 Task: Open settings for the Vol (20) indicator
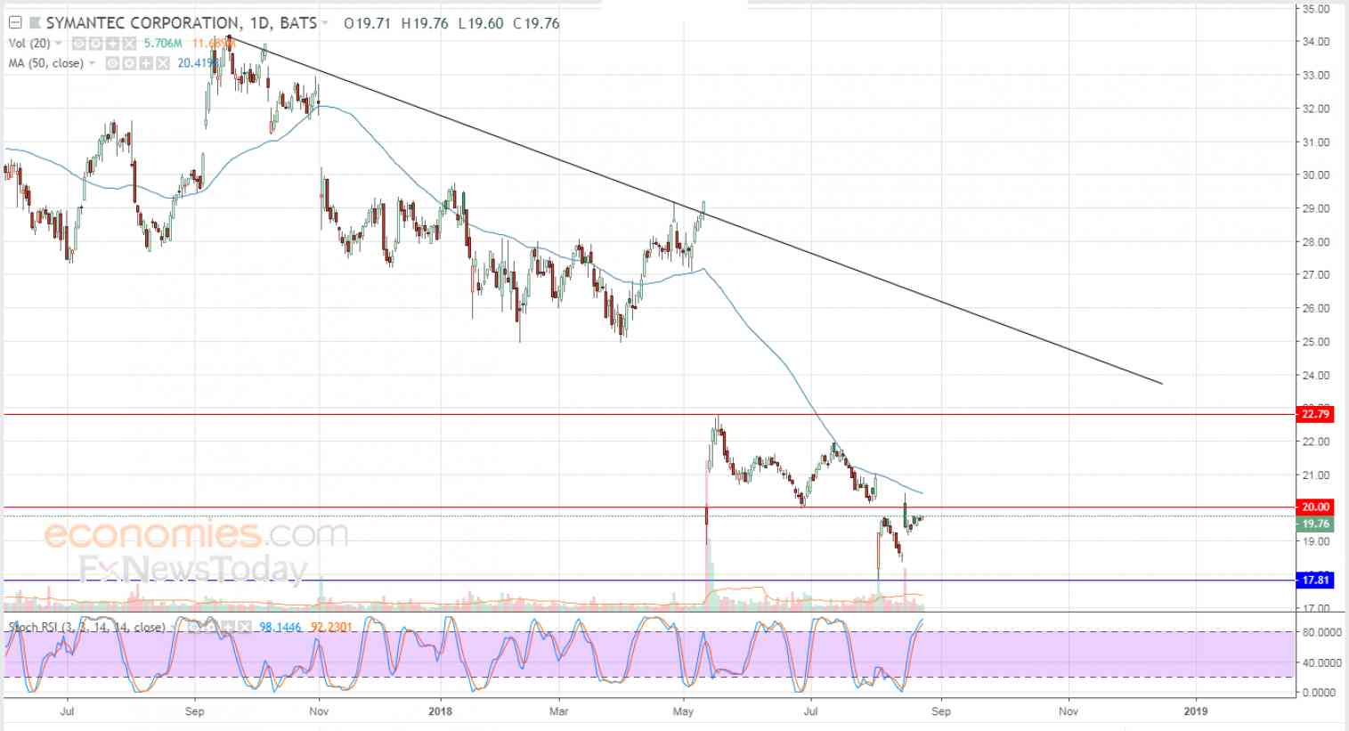coord(96,43)
